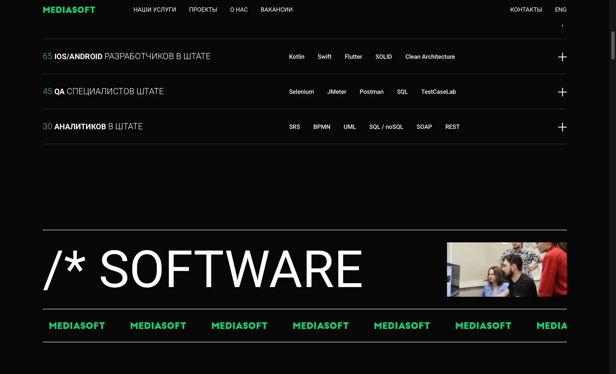
Task: Expand the analysts row plus icon
Action: [562, 127]
